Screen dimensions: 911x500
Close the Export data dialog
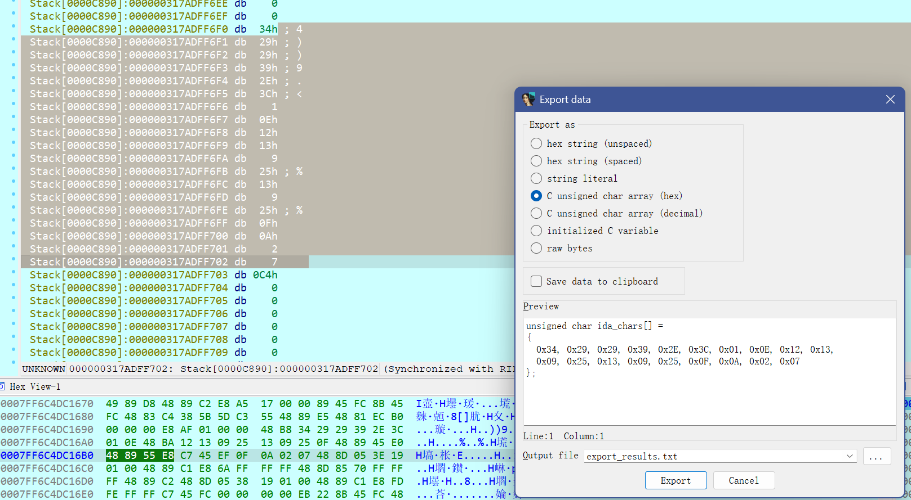(x=890, y=100)
